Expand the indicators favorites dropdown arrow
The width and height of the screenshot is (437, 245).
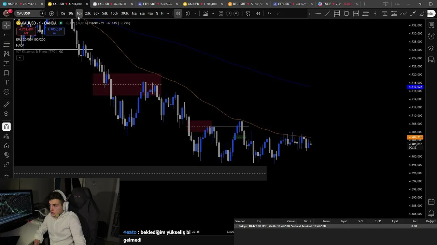(x=213, y=13)
